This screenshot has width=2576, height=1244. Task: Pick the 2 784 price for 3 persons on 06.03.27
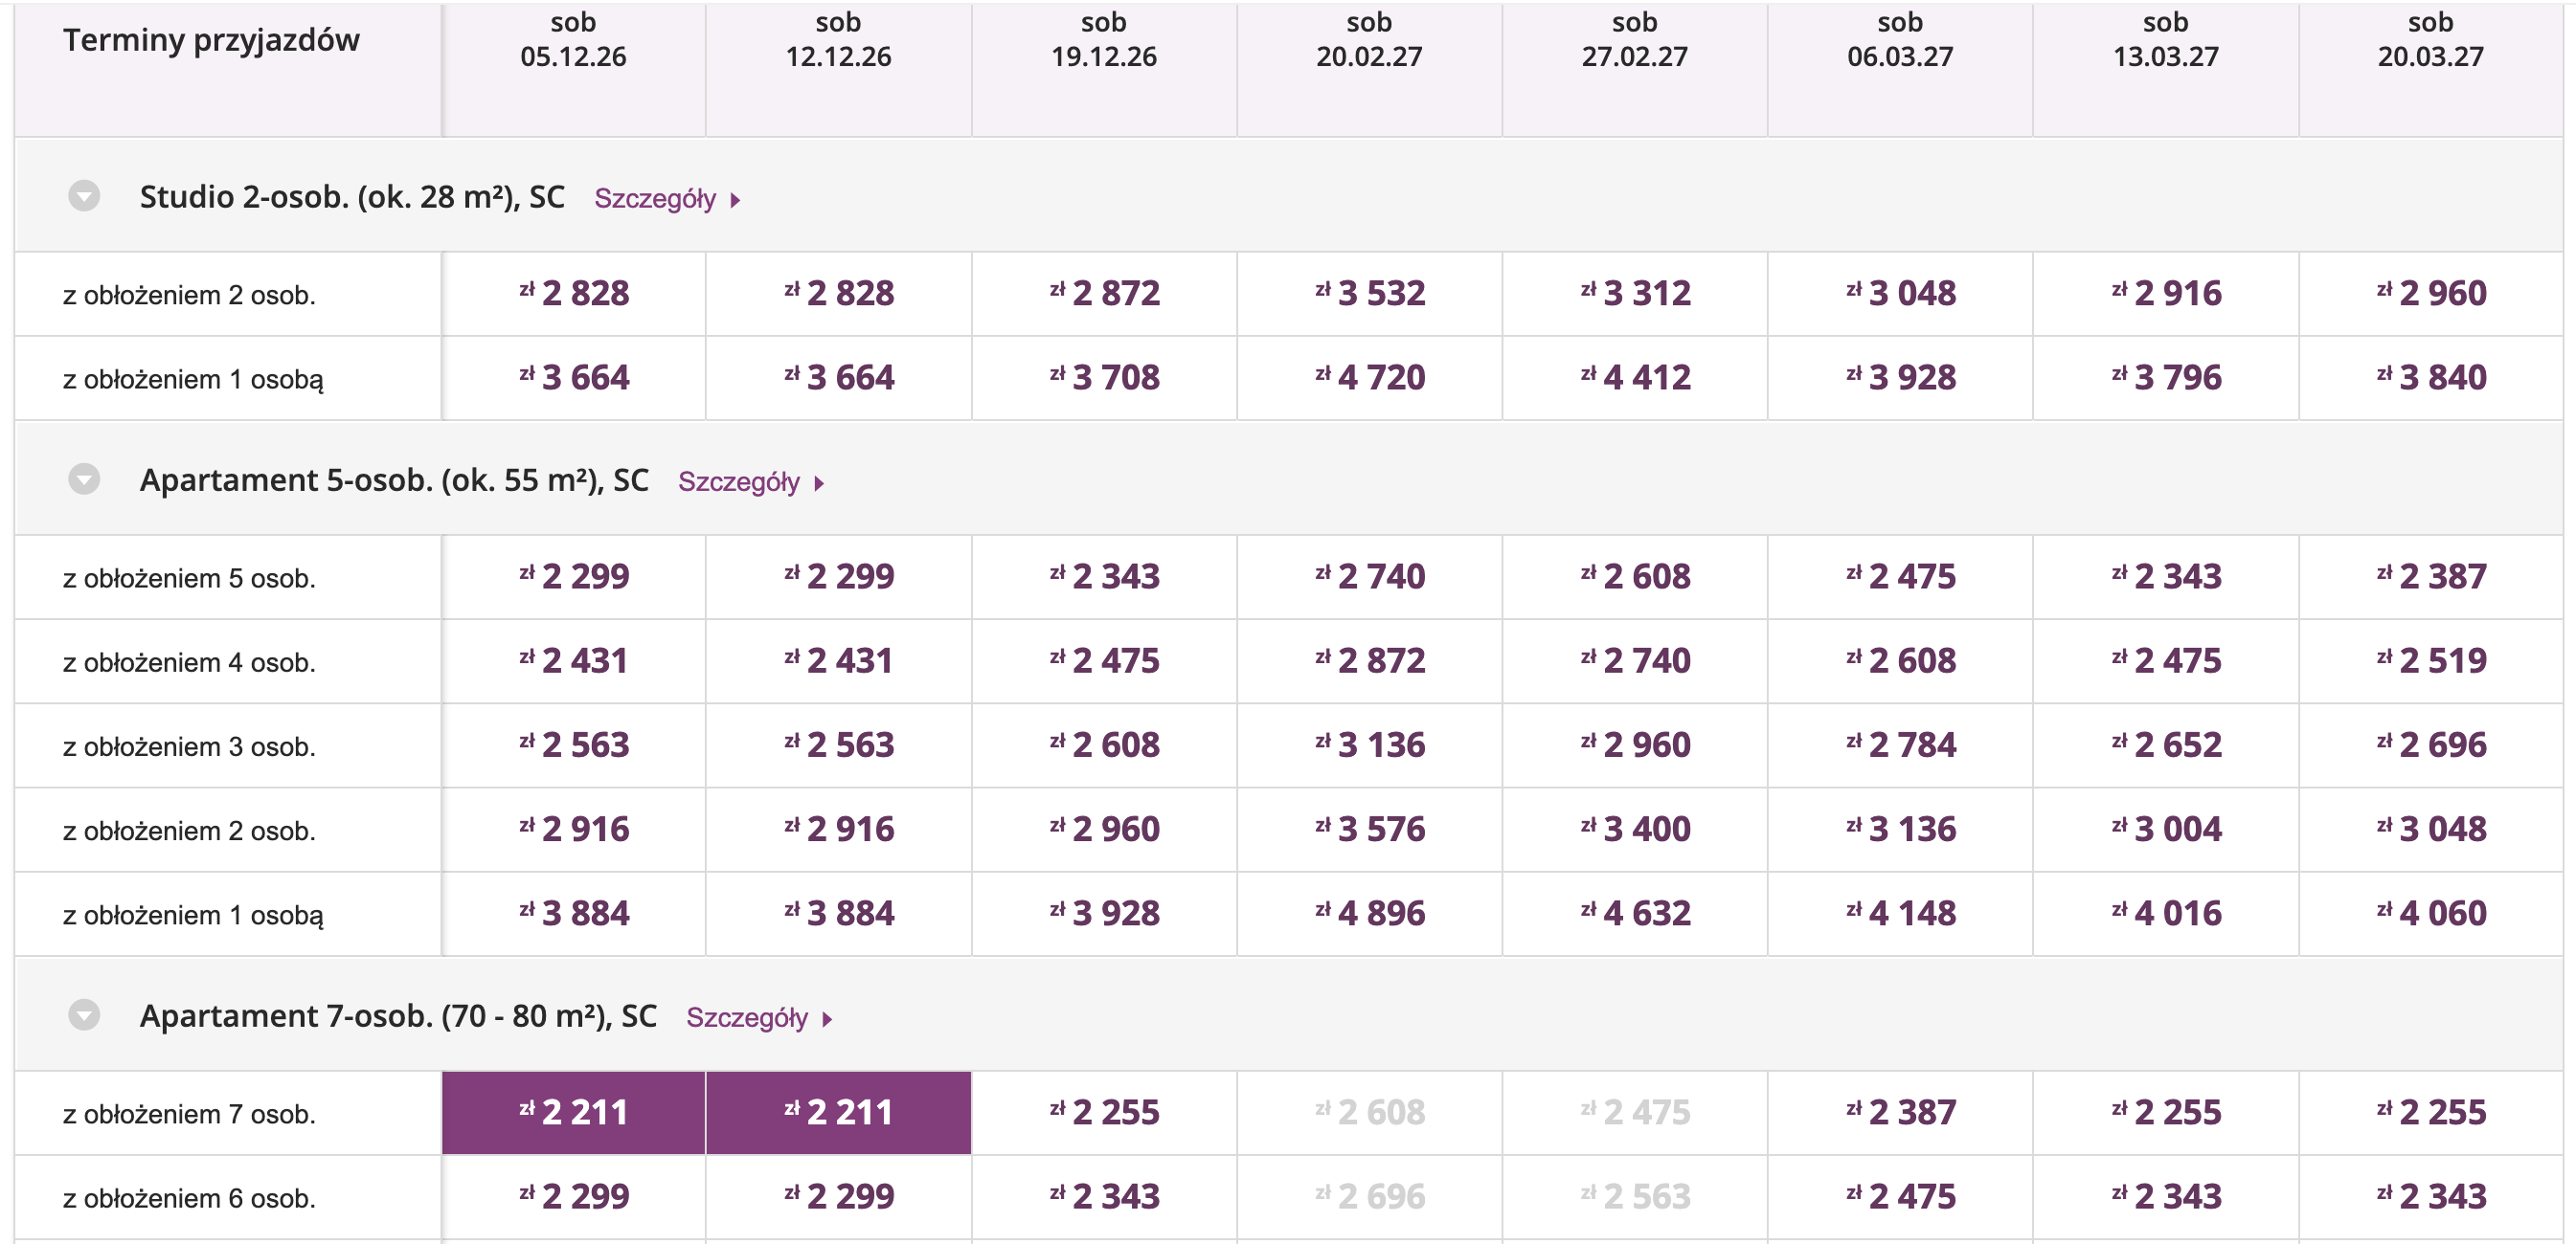pyautogui.click(x=1901, y=744)
